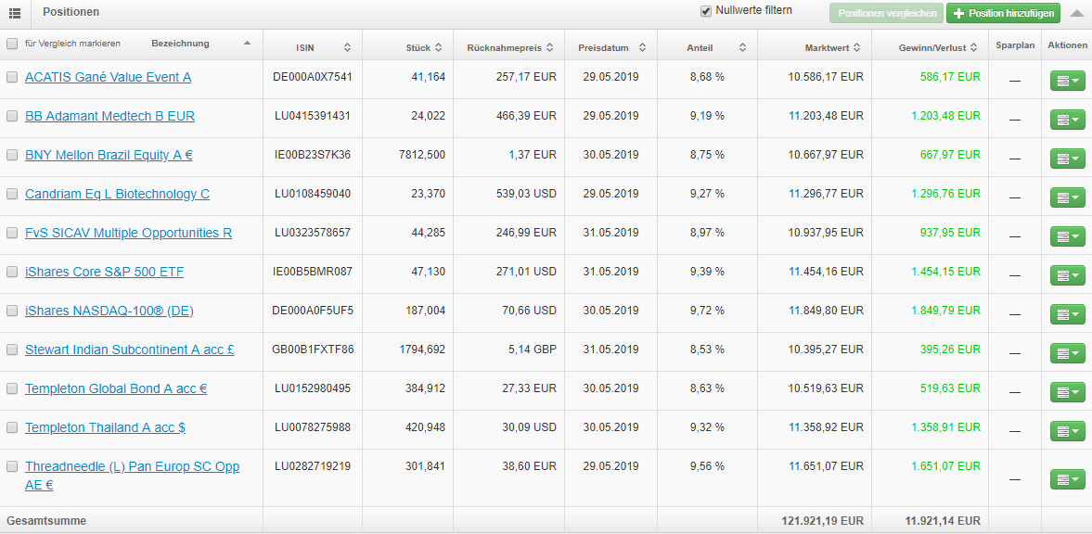Viewport: 1092px width, 534px height.
Task: Click the Anteil value 9,72 %
Action: [x=707, y=311]
